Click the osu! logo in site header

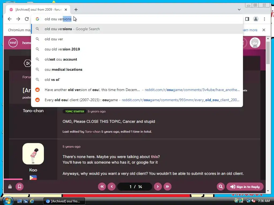coord(13,42)
